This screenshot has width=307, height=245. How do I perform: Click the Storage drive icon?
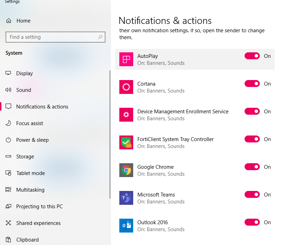pyautogui.click(x=8, y=156)
